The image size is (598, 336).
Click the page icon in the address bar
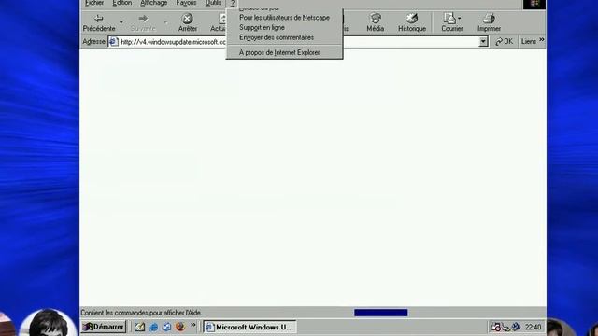coord(113,41)
